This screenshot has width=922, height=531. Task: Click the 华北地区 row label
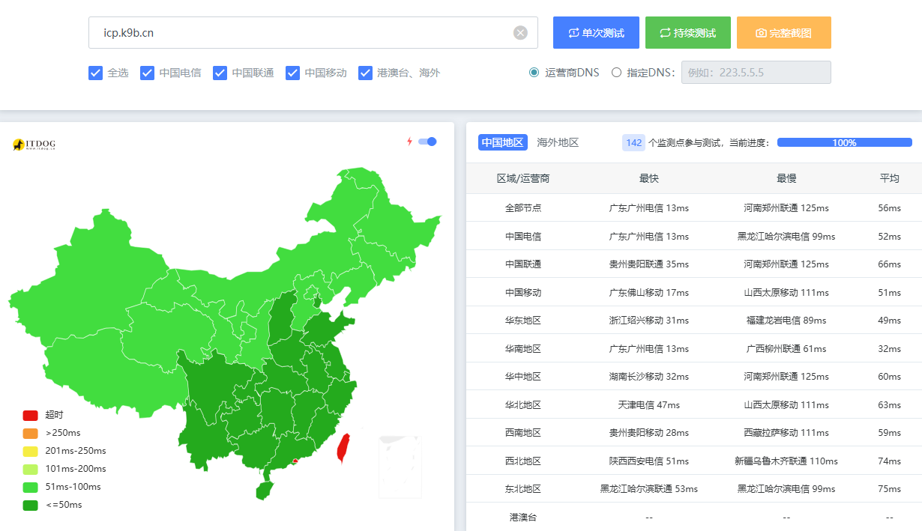pos(523,404)
